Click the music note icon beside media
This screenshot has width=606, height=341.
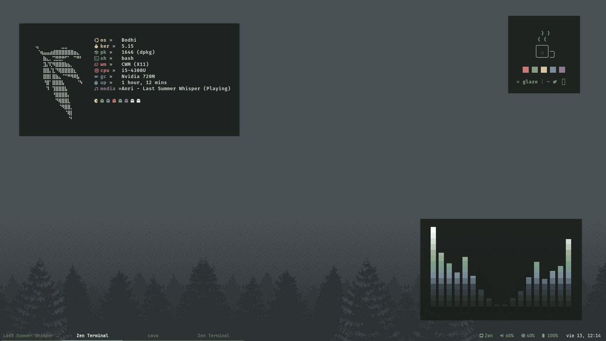click(96, 88)
